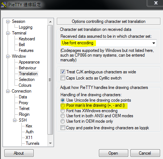Select the Translation tree item
The height and width of the screenshot is (159, 163).
click(28, 74)
